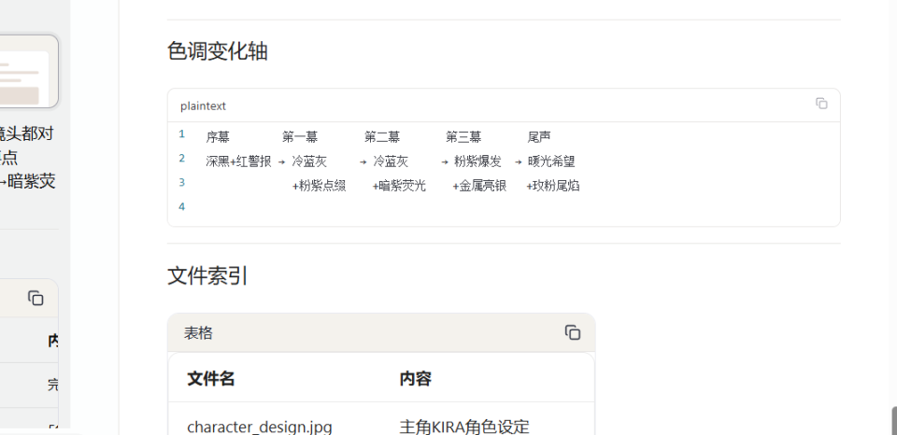Click 第三幕 in the code block
The width and height of the screenshot is (897, 435).
(x=463, y=137)
